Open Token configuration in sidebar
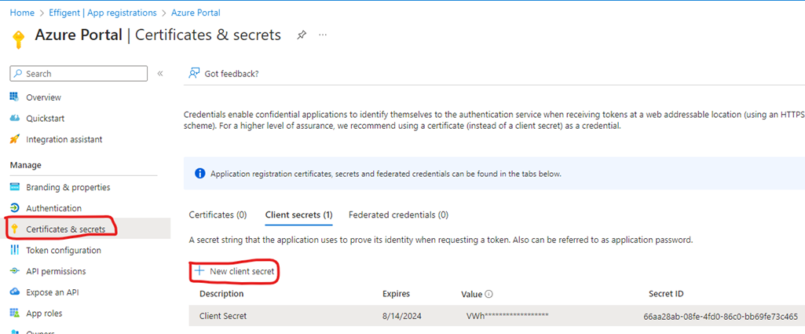 [64, 250]
